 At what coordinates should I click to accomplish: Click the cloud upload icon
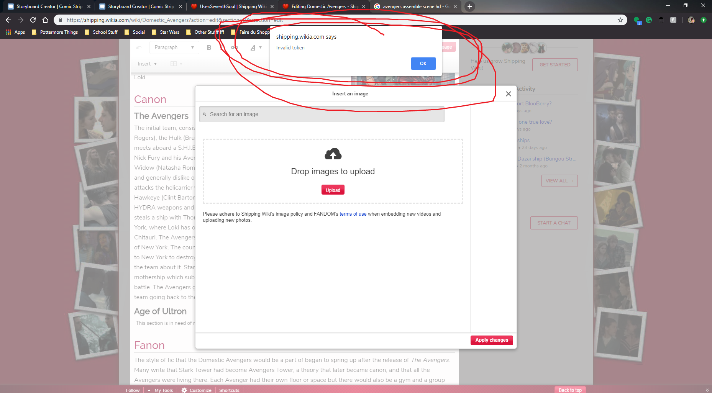coord(333,154)
